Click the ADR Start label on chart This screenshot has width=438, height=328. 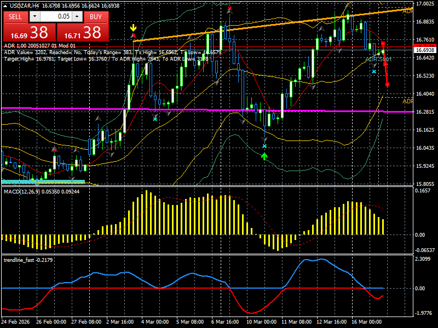tap(378, 59)
